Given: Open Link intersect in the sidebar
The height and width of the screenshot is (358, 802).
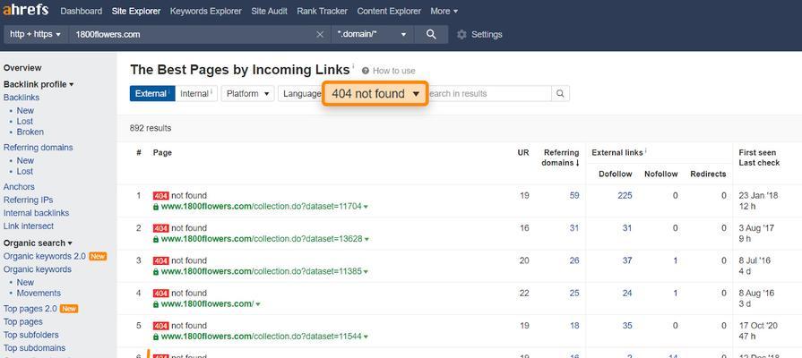Looking at the screenshot, I should (29, 226).
